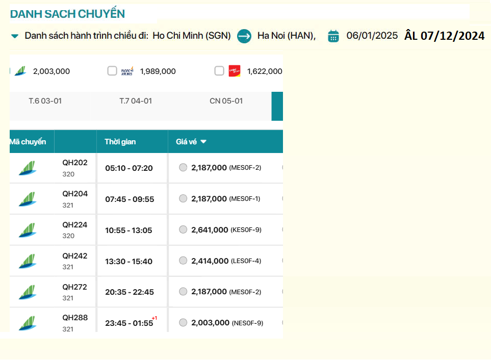Check the VietJet 1,622,000 checkbox
This screenshot has width=491, height=360.
click(218, 71)
